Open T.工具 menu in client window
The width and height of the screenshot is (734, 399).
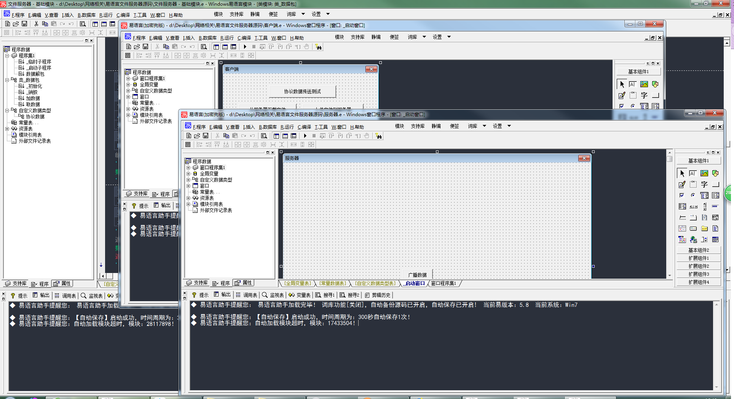[261, 38]
